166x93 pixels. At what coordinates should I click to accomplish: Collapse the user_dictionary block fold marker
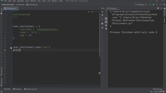[12, 26]
